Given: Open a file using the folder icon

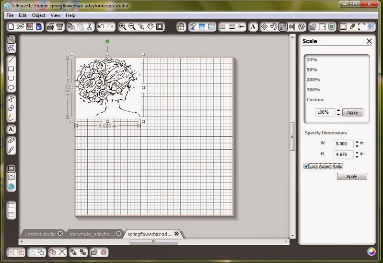Looking at the screenshot, I should (20, 26).
